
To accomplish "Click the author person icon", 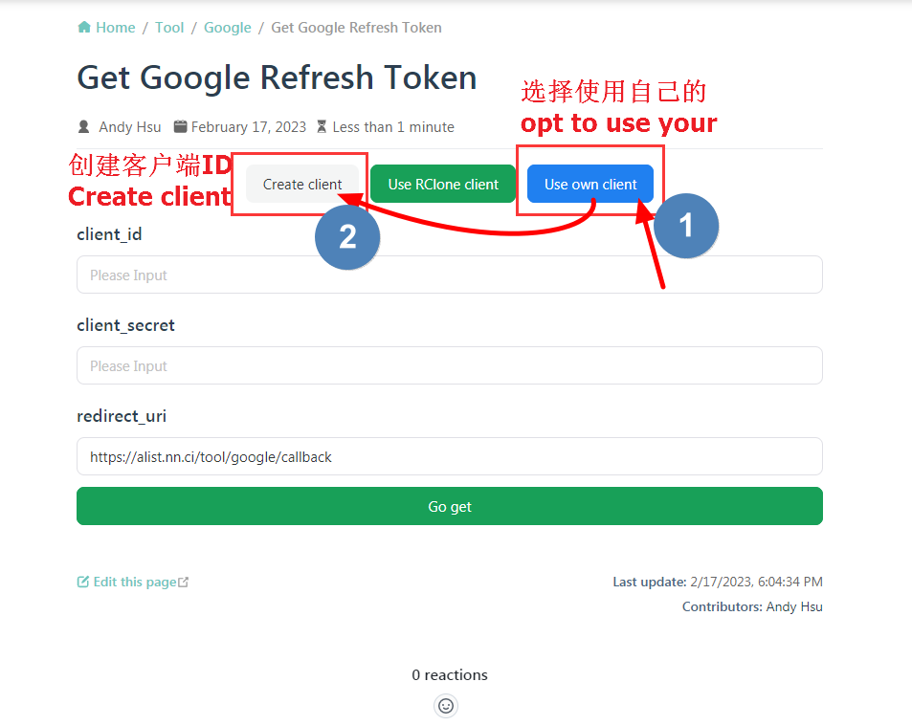I will pyautogui.click(x=84, y=126).
